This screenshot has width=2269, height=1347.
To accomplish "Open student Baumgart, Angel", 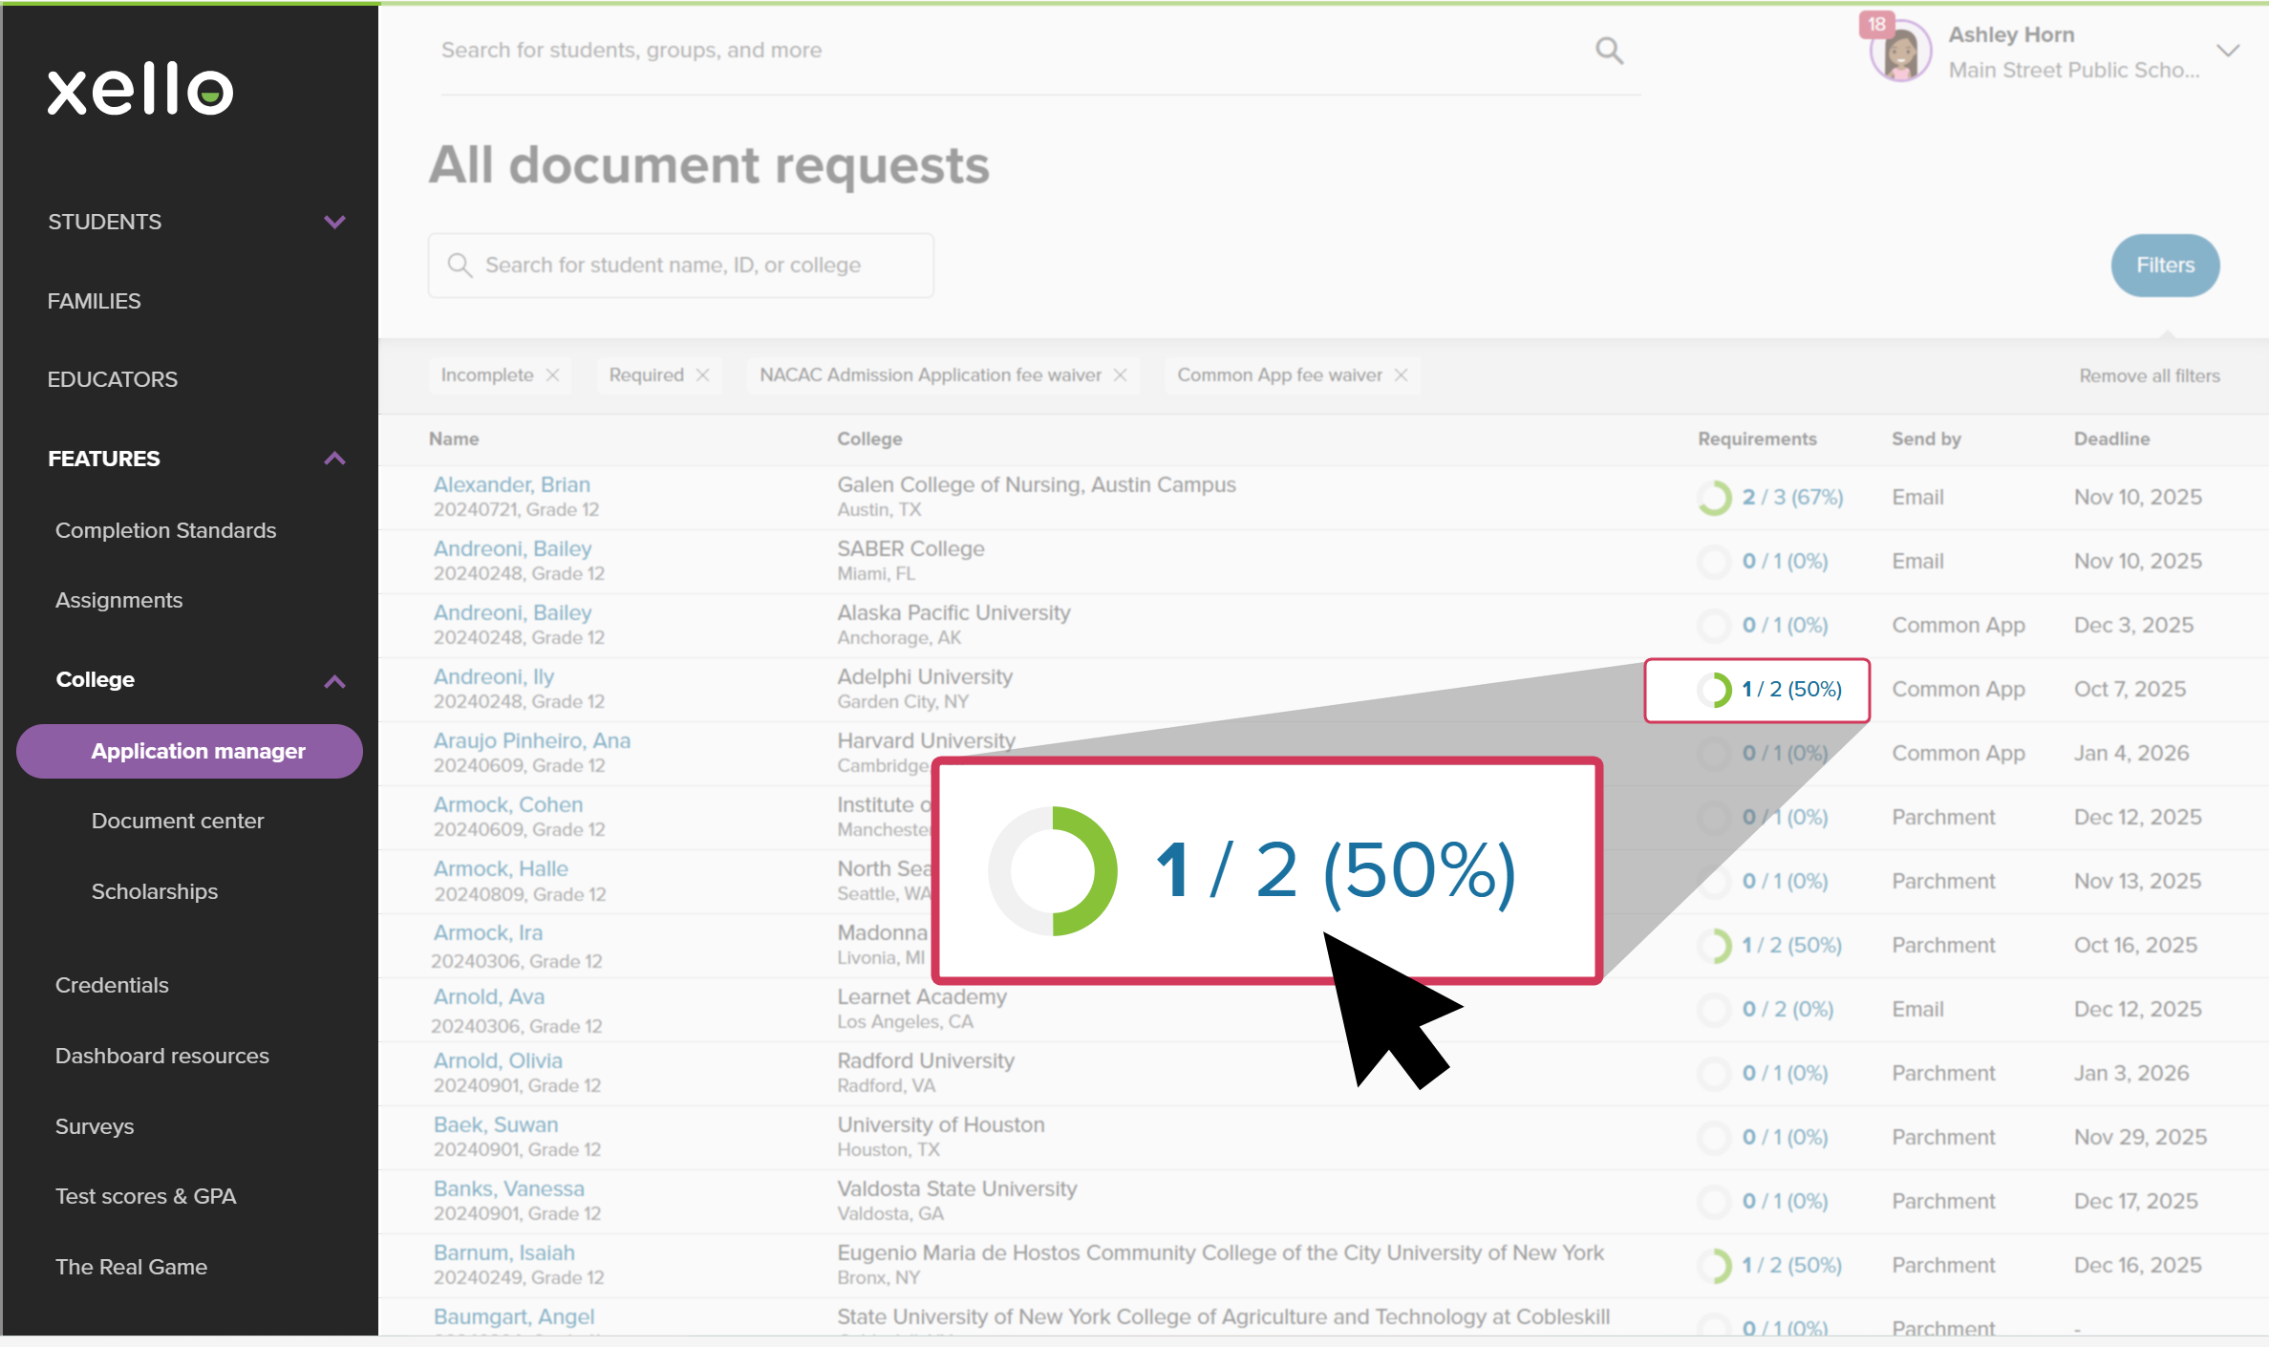I will pos(514,1316).
